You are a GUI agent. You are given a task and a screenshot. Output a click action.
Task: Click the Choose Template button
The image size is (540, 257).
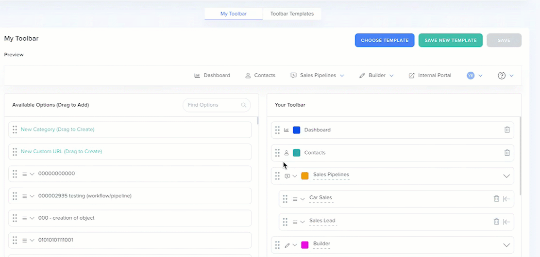click(x=385, y=40)
